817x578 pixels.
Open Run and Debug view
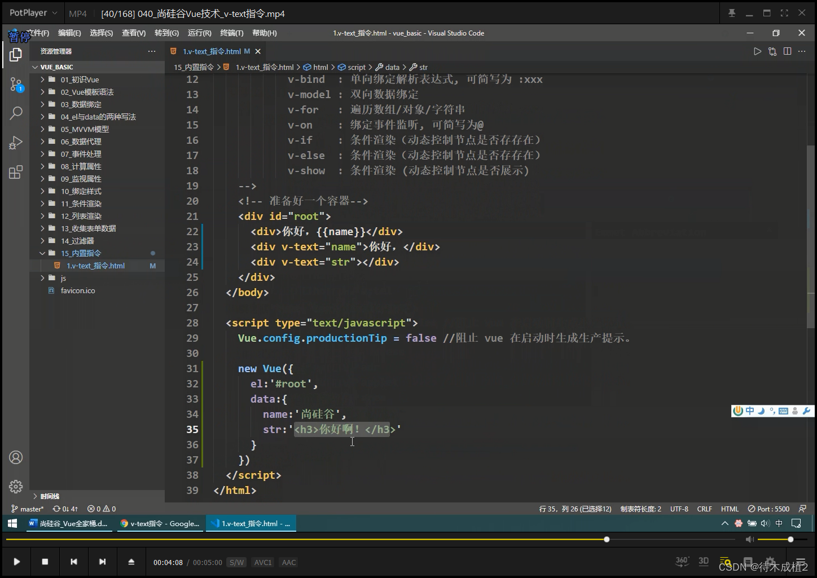[x=16, y=143]
